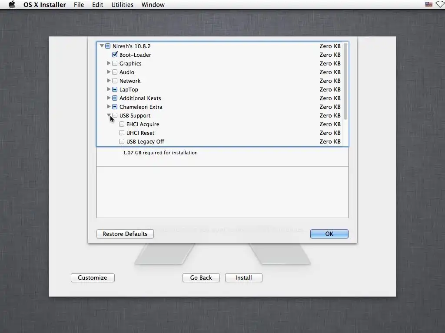The image size is (445, 333).
Task: Enable the UHCI Reset option
Action: (x=122, y=133)
